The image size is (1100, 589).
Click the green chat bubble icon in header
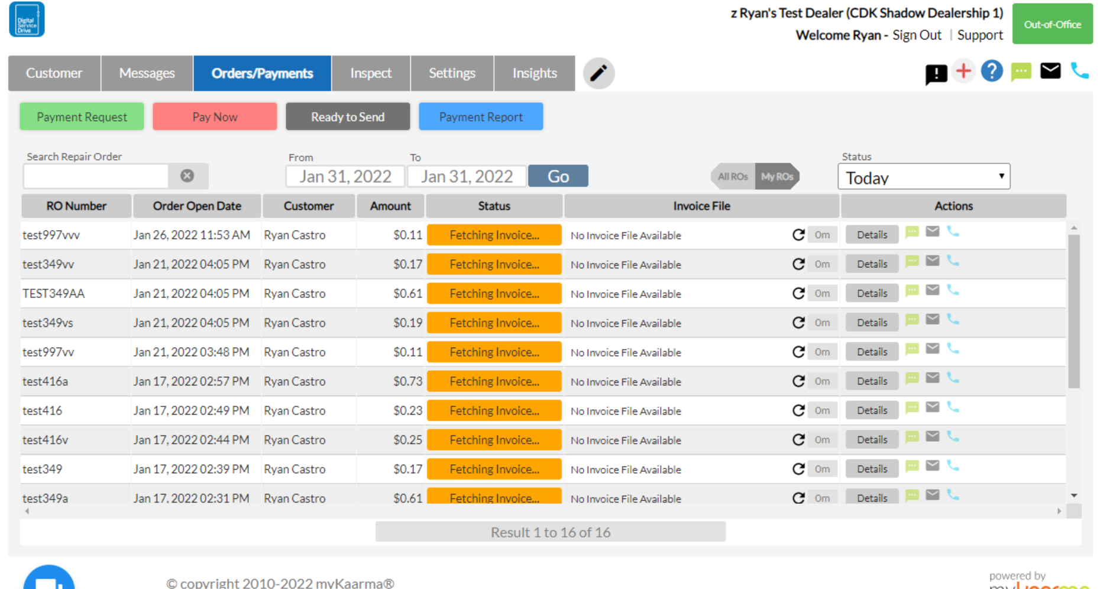tap(1021, 72)
